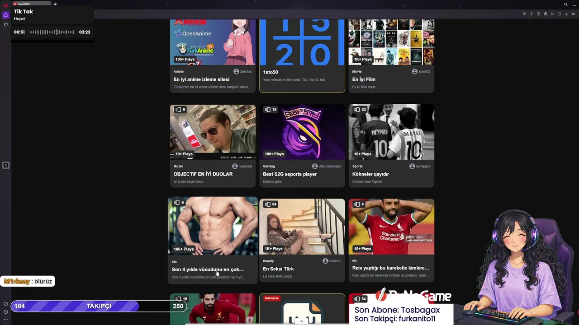
Task: Open the Reis yaptığı bu hareketle thumbnail
Action: 391,227
